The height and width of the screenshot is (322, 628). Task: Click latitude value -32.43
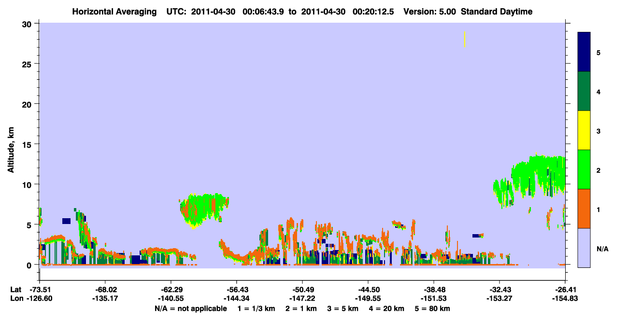pyautogui.click(x=499, y=290)
